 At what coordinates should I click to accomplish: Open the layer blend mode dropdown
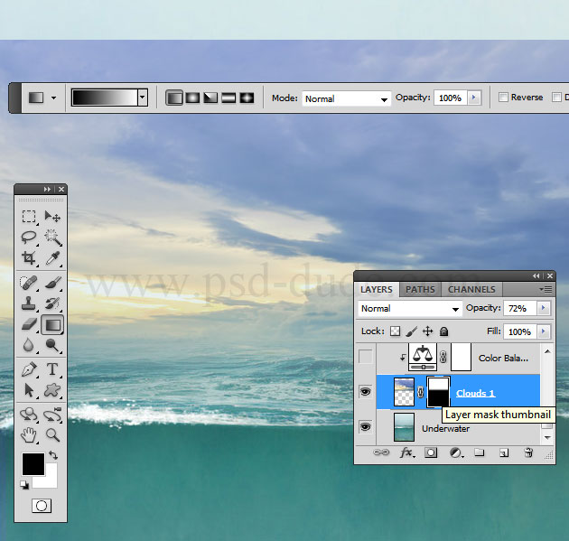click(409, 308)
